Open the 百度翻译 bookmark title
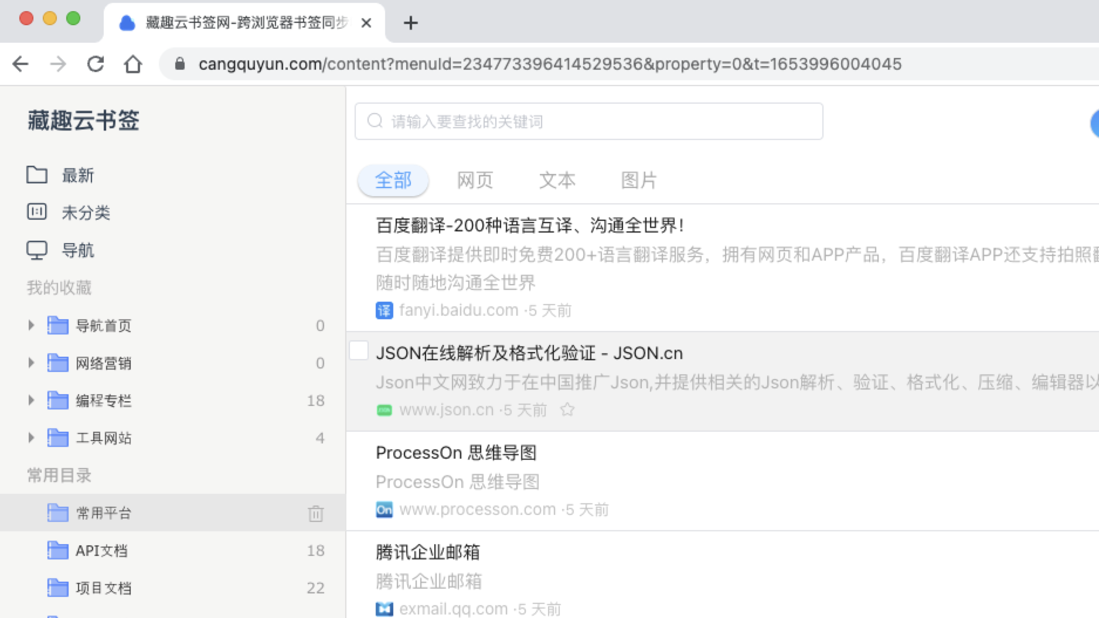1099x618 pixels. (530, 225)
